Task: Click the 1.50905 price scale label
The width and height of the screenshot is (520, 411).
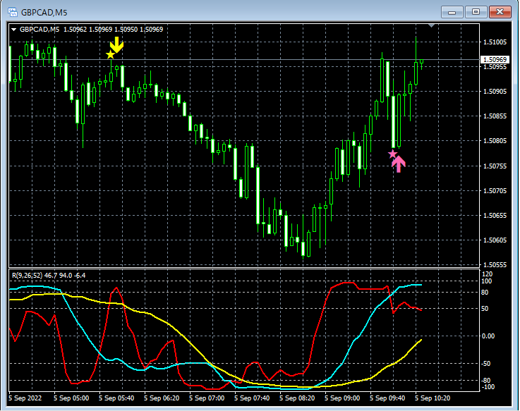Action: [x=495, y=91]
